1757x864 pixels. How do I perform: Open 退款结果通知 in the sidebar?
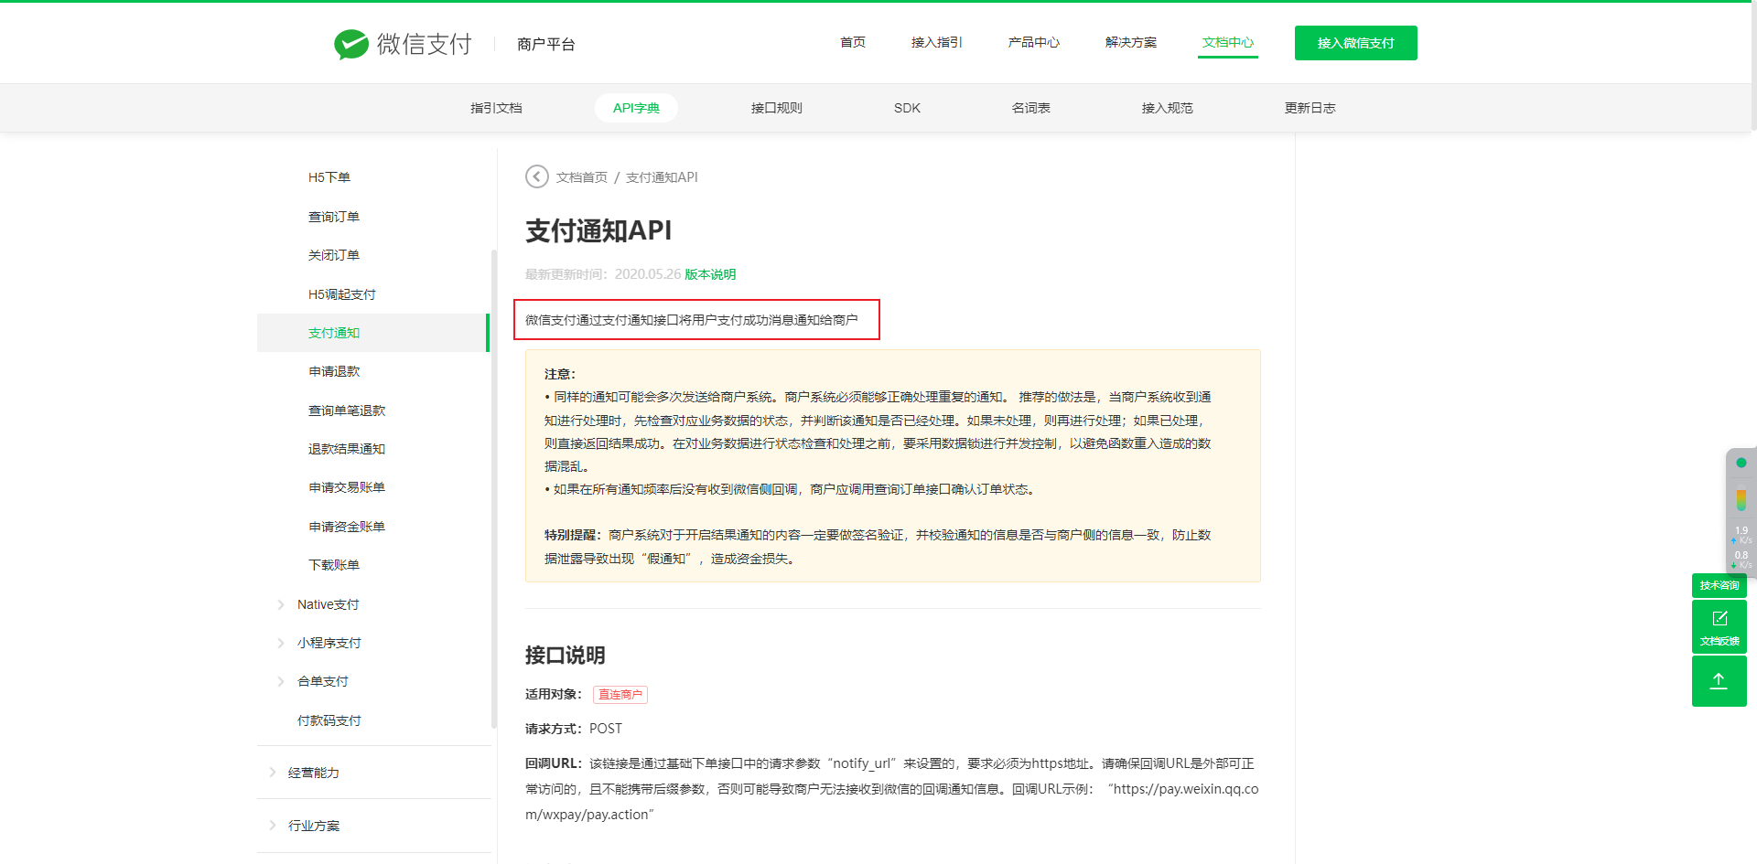[347, 449]
